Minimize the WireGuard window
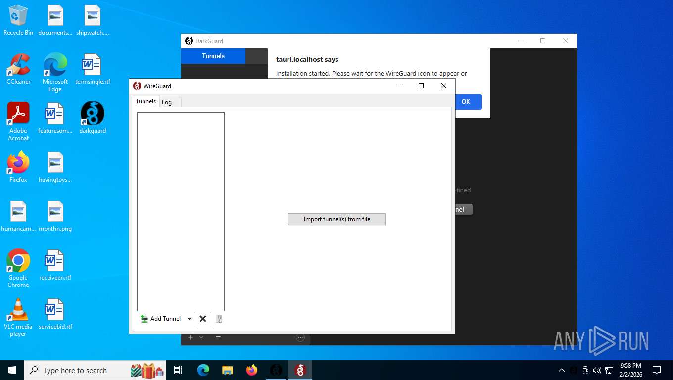 (399, 86)
